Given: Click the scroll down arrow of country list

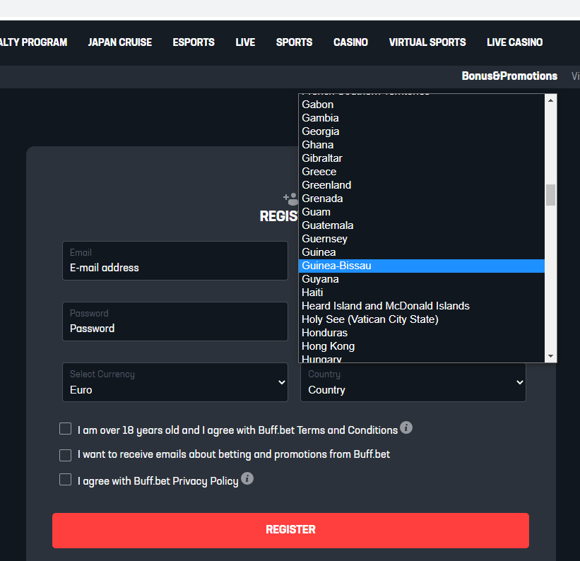Looking at the screenshot, I should [550, 356].
